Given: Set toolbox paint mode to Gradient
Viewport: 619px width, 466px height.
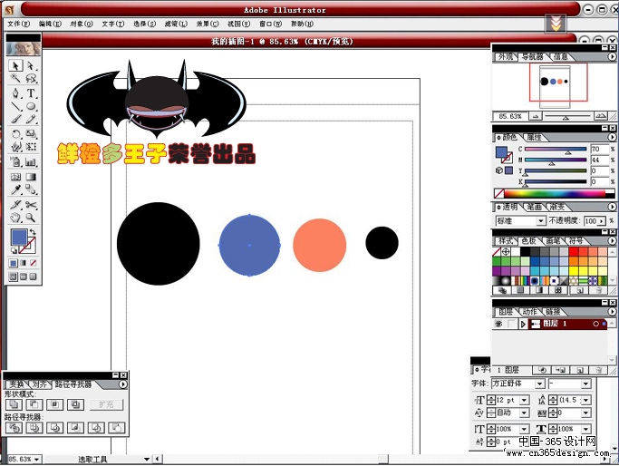Looking at the screenshot, I should [x=24, y=263].
